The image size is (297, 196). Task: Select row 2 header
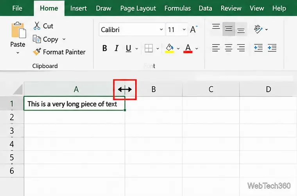coord(12,117)
